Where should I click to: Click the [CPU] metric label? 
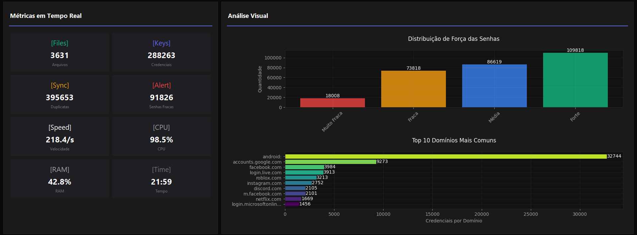click(161, 127)
